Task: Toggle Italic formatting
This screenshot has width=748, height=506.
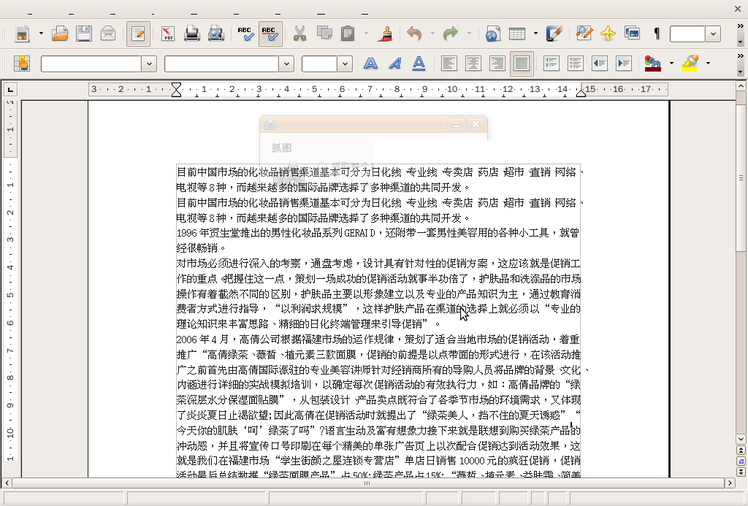Action: pos(394,64)
